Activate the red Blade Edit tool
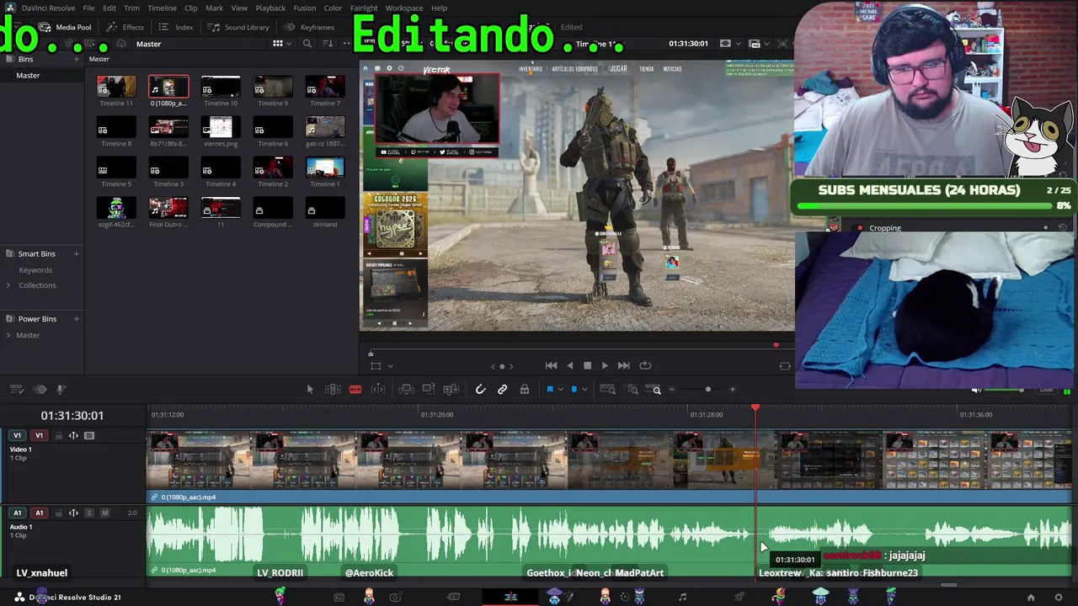The image size is (1078, 606). point(355,389)
